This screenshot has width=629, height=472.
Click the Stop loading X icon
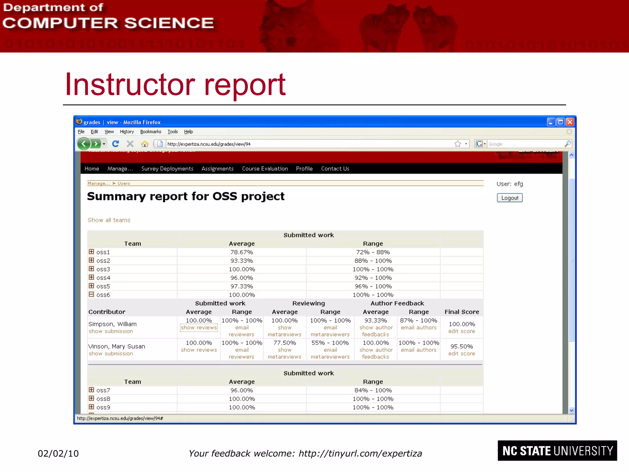click(x=130, y=144)
